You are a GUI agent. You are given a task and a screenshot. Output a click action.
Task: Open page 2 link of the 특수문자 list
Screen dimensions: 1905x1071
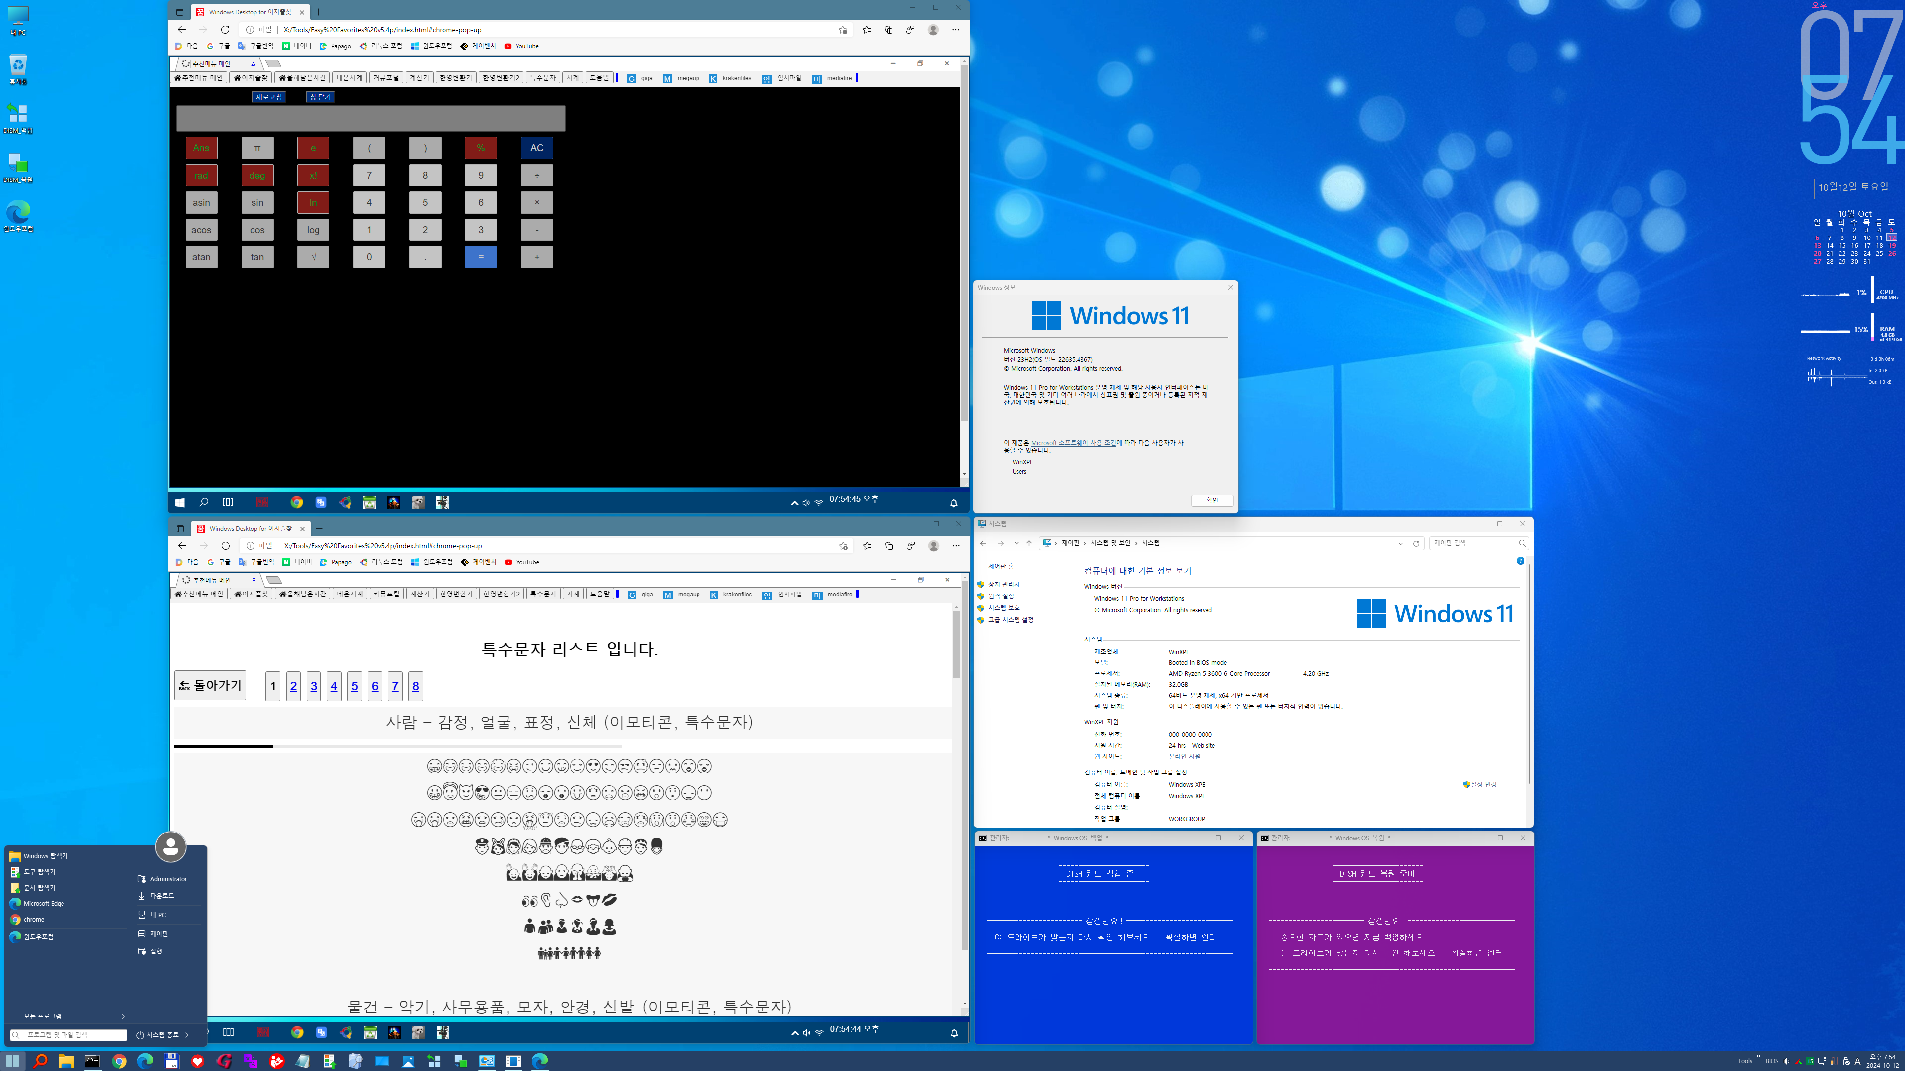[x=294, y=686]
